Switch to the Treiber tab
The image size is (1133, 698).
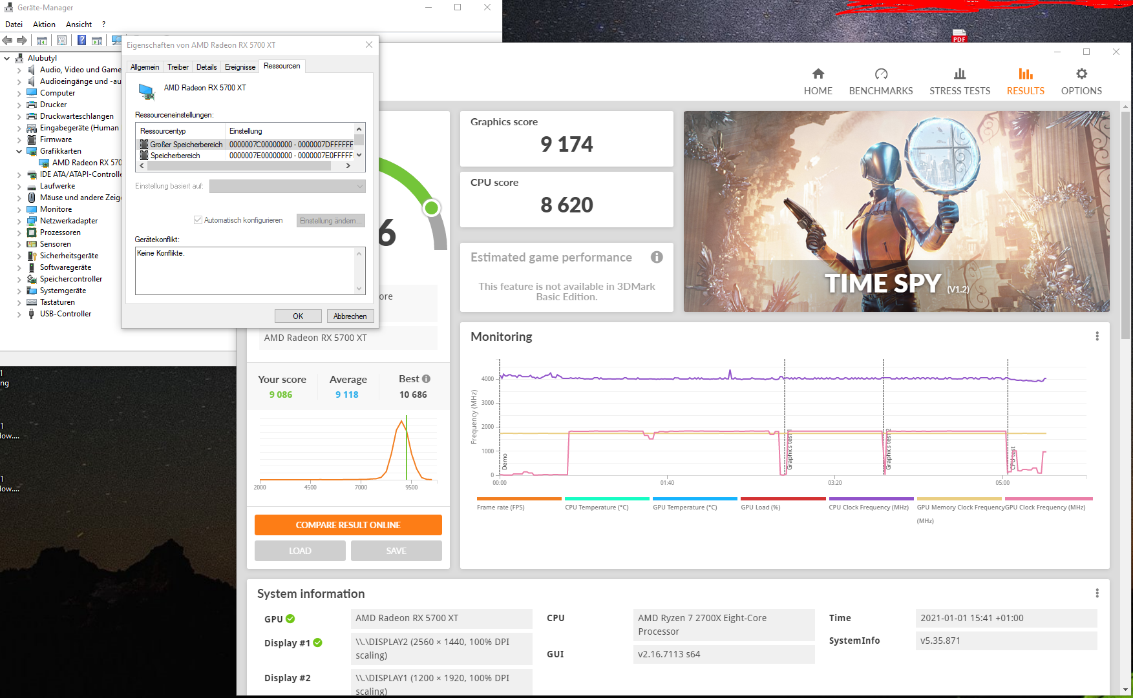[x=178, y=67]
